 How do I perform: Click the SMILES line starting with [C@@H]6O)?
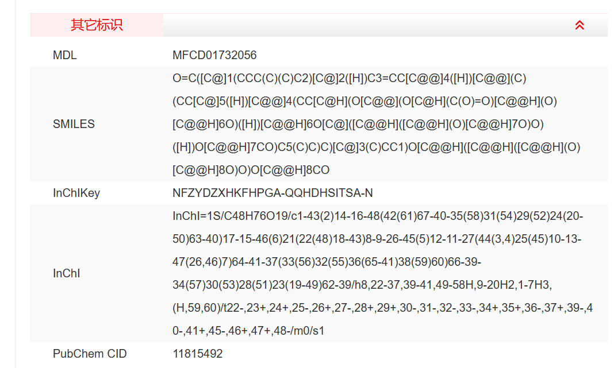click(358, 124)
